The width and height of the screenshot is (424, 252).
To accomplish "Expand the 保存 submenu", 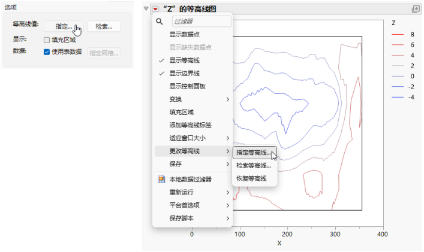I will pyautogui.click(x=193, y=164).
